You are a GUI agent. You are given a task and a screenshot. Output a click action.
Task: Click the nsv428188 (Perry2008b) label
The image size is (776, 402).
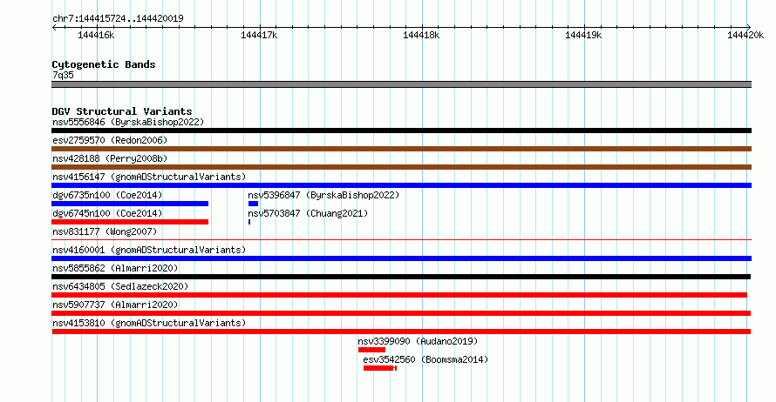click(x=110, y=158)
